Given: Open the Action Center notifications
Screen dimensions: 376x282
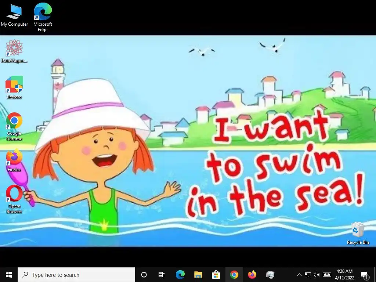Looking at the screenshot, I should pyautogui.click(x=365, y=275).
